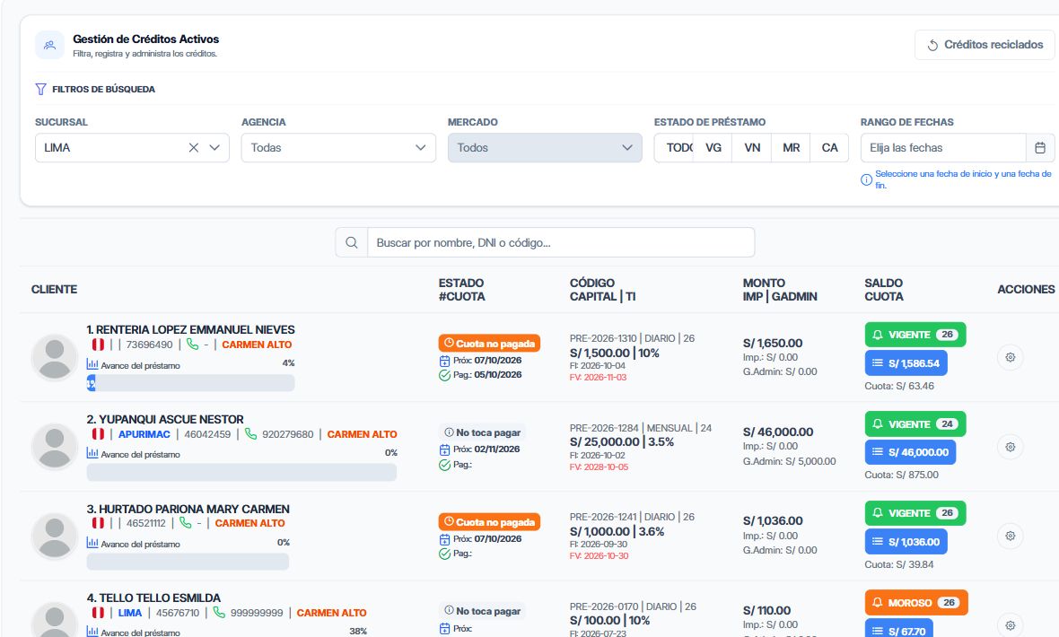Select the VG loan status filter
1059x637 pixels.
coord(713,148)
